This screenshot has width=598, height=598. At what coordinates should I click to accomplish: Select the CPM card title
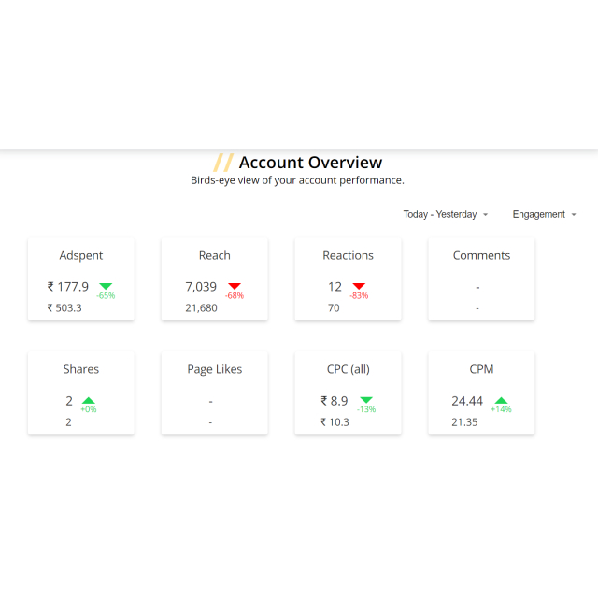(481, 369)
